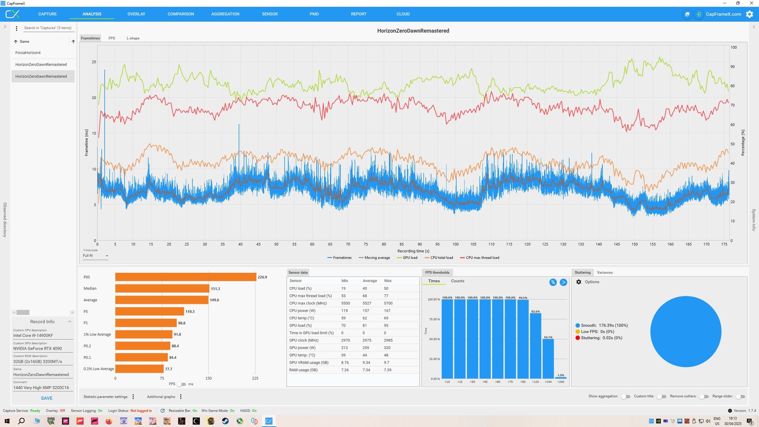Toggle FPS / ms switch under bar chart
Image resolution: width=759 pixels, height=427 pixels.
(x=181, y=384)
